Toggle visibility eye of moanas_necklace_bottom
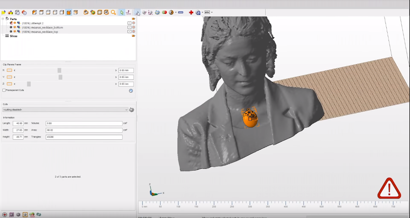410x218 pixels. [x=15, y=27]
